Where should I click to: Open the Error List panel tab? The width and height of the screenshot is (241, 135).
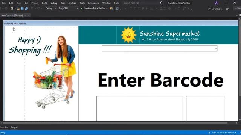pos(4,127)
